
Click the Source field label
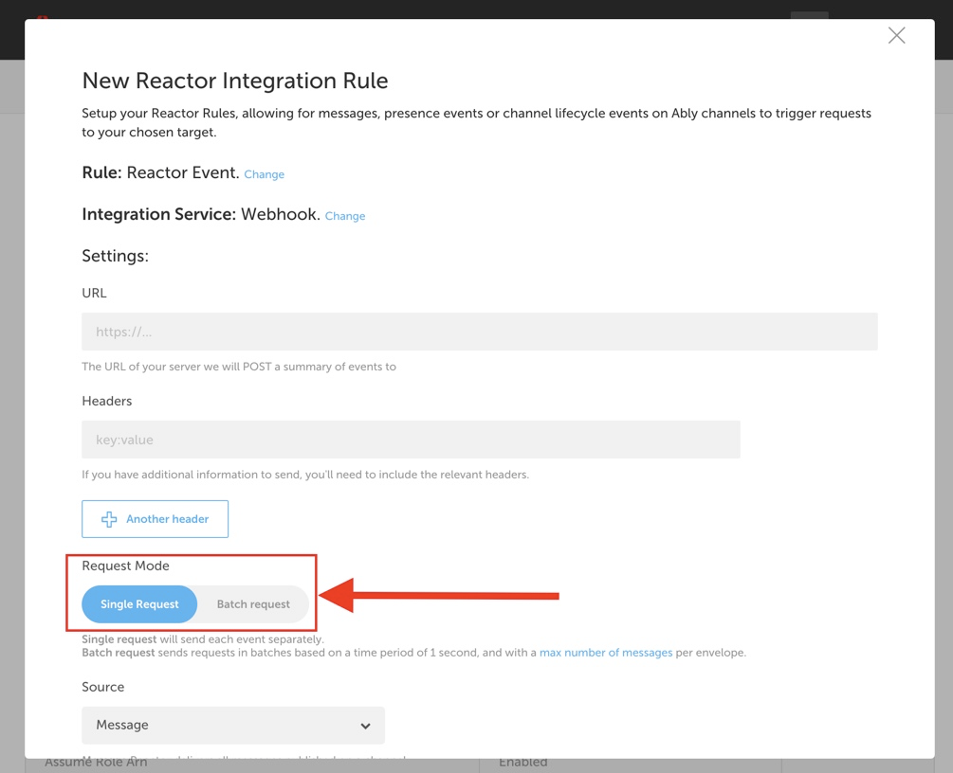[x=103, y=687]
